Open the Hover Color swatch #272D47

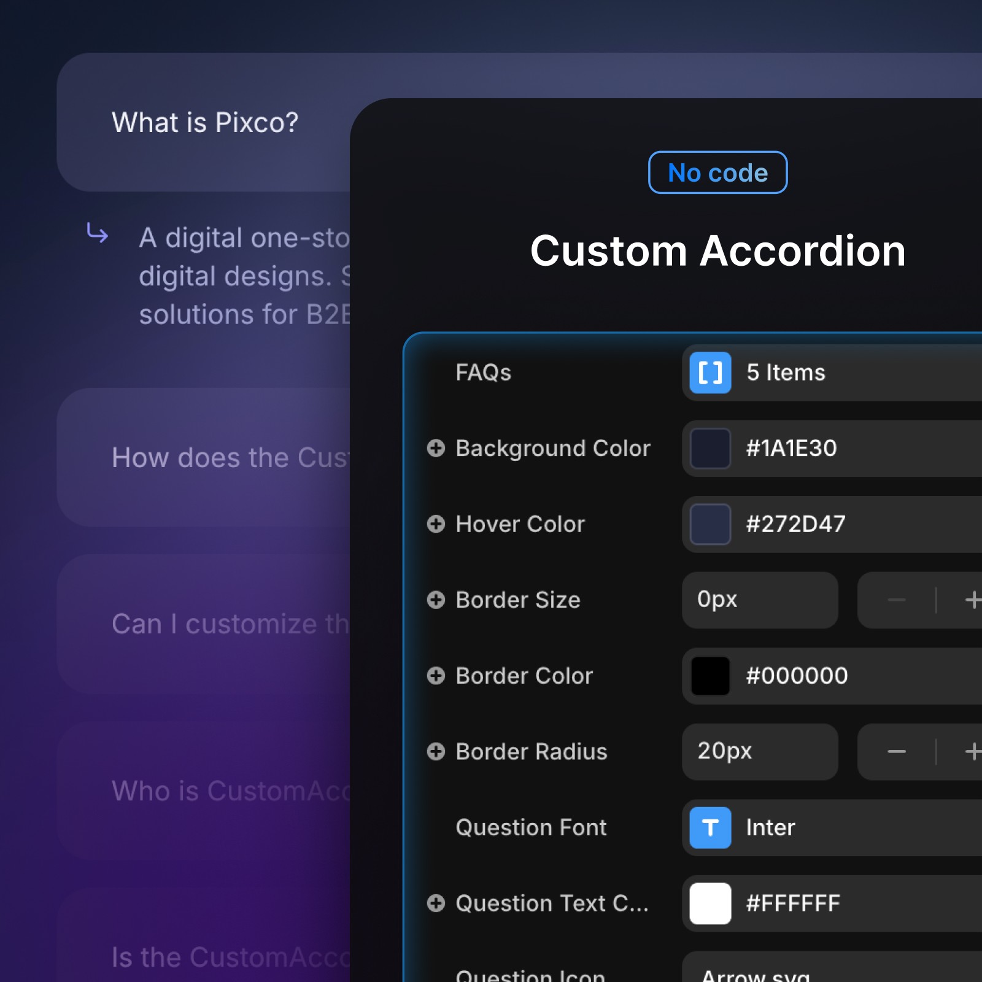710,524
